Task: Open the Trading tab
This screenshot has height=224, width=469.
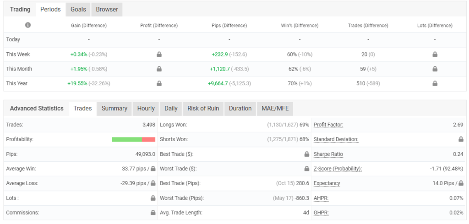Action: [x=20, y=9]
